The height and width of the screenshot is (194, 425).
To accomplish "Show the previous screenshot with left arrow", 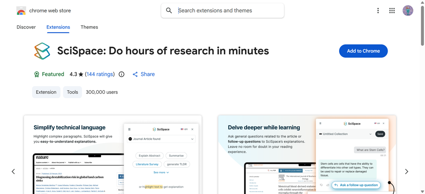I will tap(13, 171).
